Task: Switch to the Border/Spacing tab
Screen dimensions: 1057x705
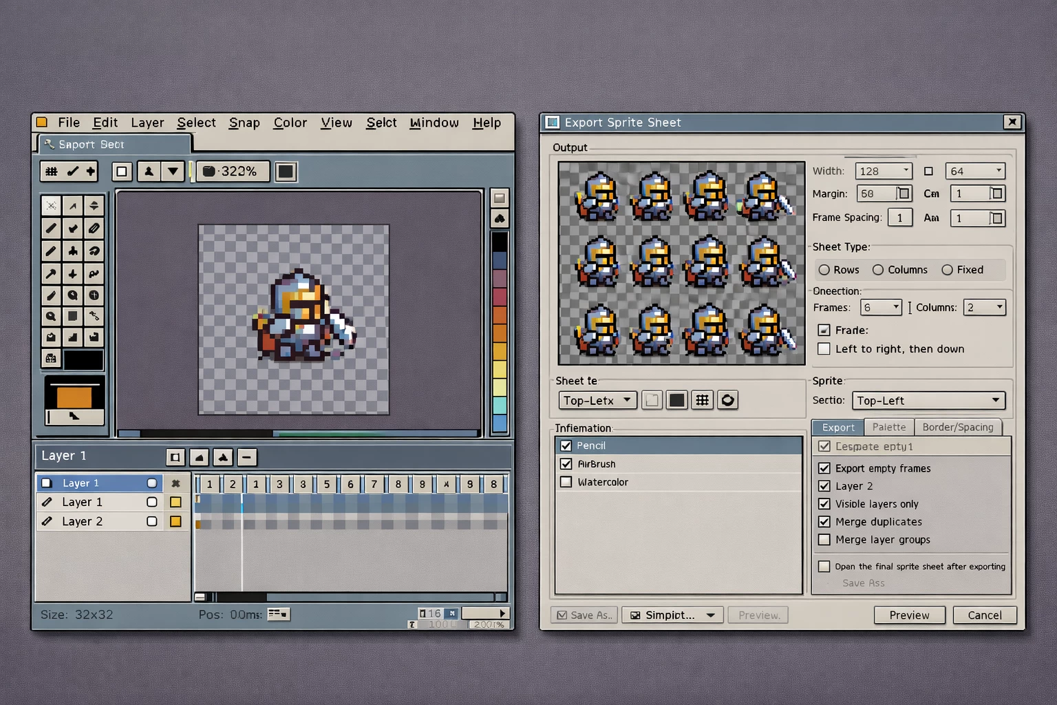Action: 957,428
